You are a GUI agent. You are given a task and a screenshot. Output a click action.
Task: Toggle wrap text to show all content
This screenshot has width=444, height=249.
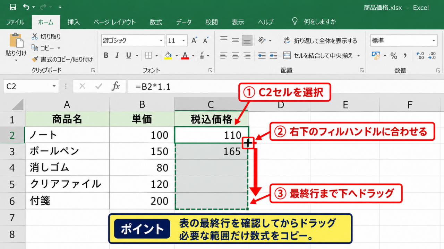point(320,41)
